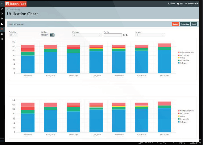Go to Home in top bar
This screenshot has width=203, height=145.
click(171, 4)
